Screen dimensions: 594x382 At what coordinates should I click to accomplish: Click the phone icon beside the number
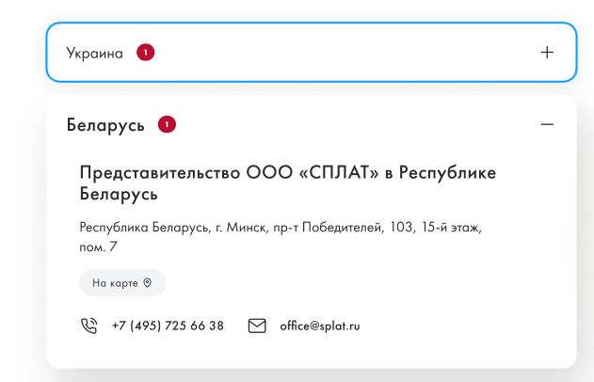[x=89, y=326]
